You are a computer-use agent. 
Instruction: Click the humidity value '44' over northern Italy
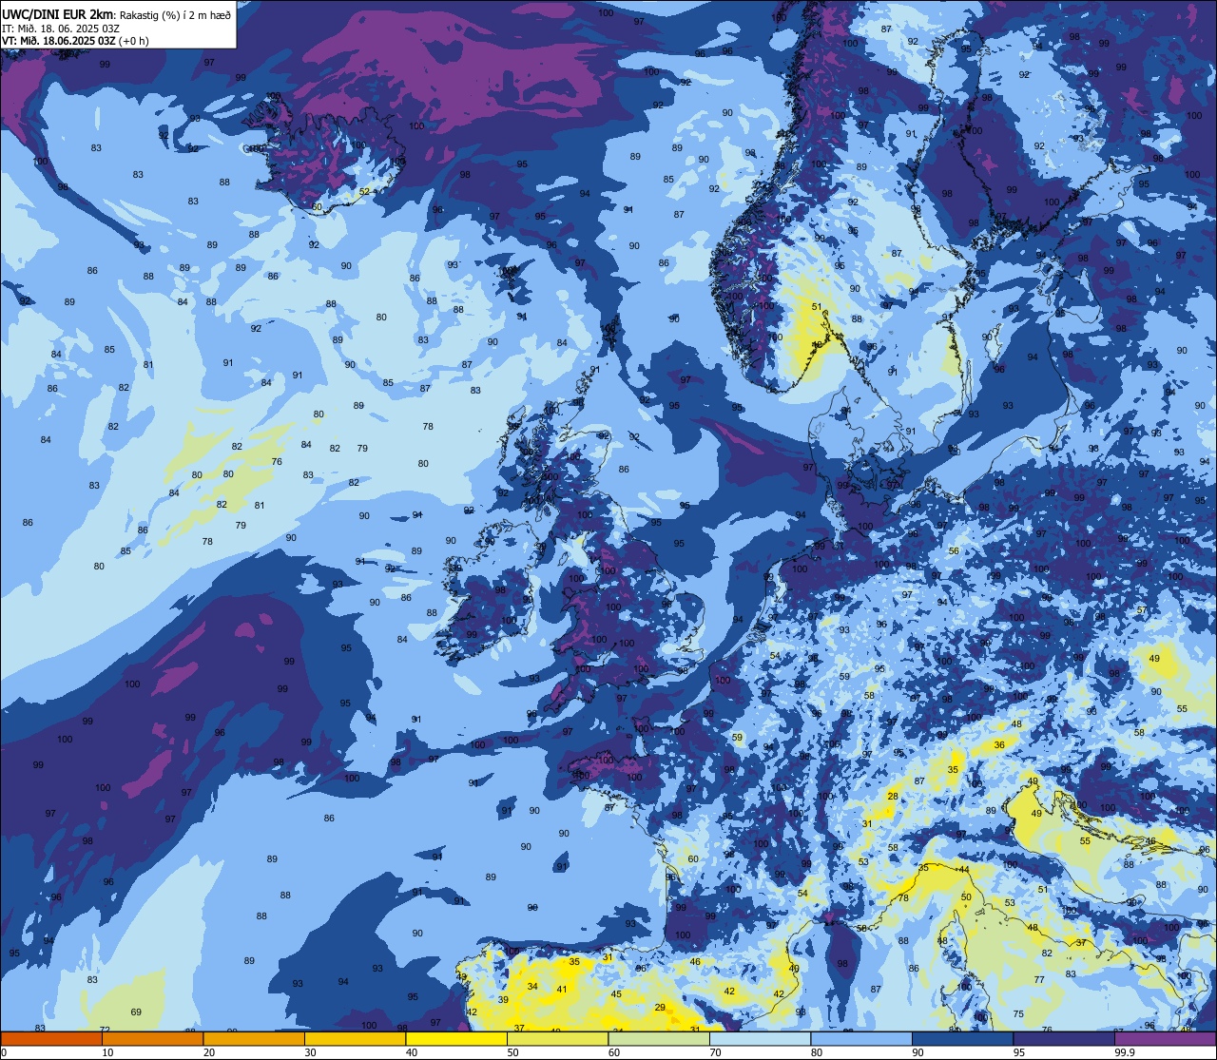[964, 870]
